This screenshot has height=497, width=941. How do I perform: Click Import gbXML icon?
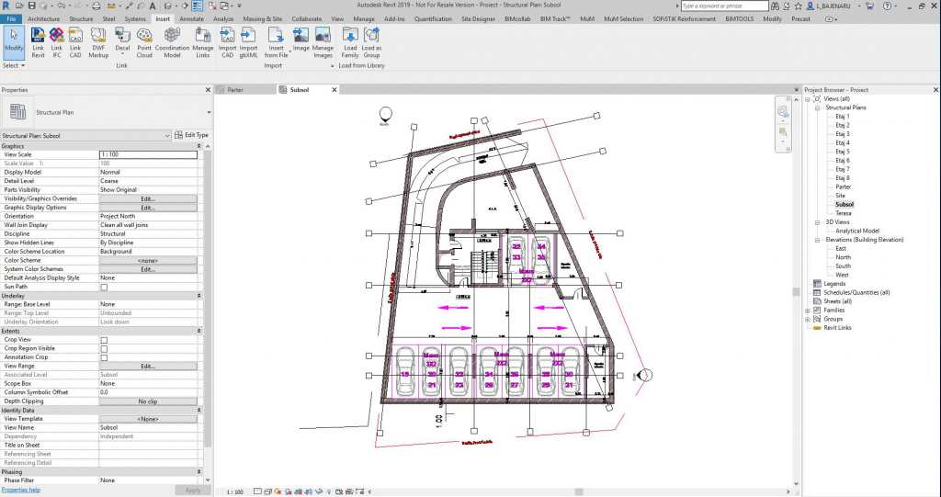pos(248,36)
